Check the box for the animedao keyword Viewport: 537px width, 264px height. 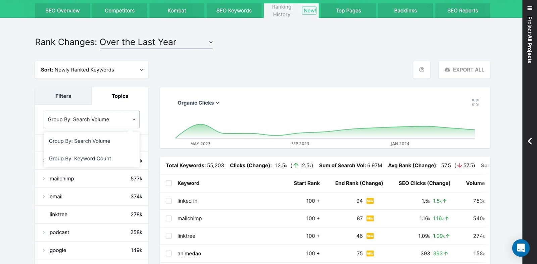(169, 254)
